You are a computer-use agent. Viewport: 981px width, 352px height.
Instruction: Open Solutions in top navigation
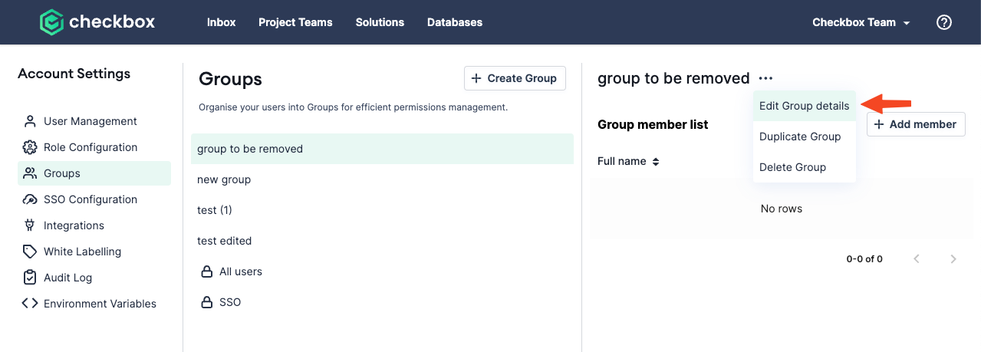point(380,22)
